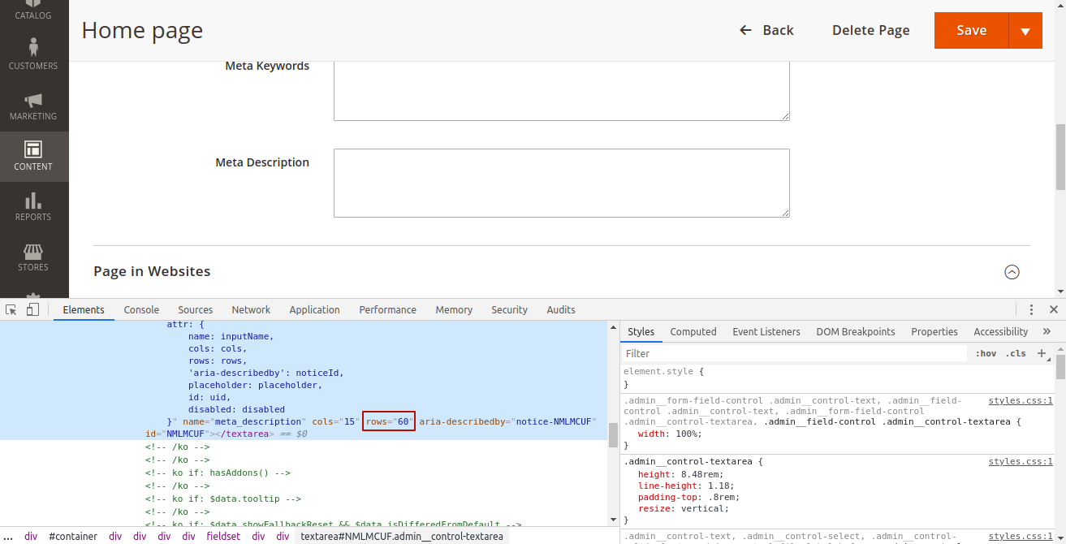Click width: 100% style property
The image size is (1066, 544).
coord(670,434)
